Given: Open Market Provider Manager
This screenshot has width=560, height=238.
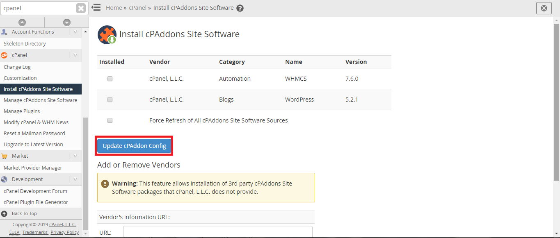Looking at the screenshot, I should [33, 168].
